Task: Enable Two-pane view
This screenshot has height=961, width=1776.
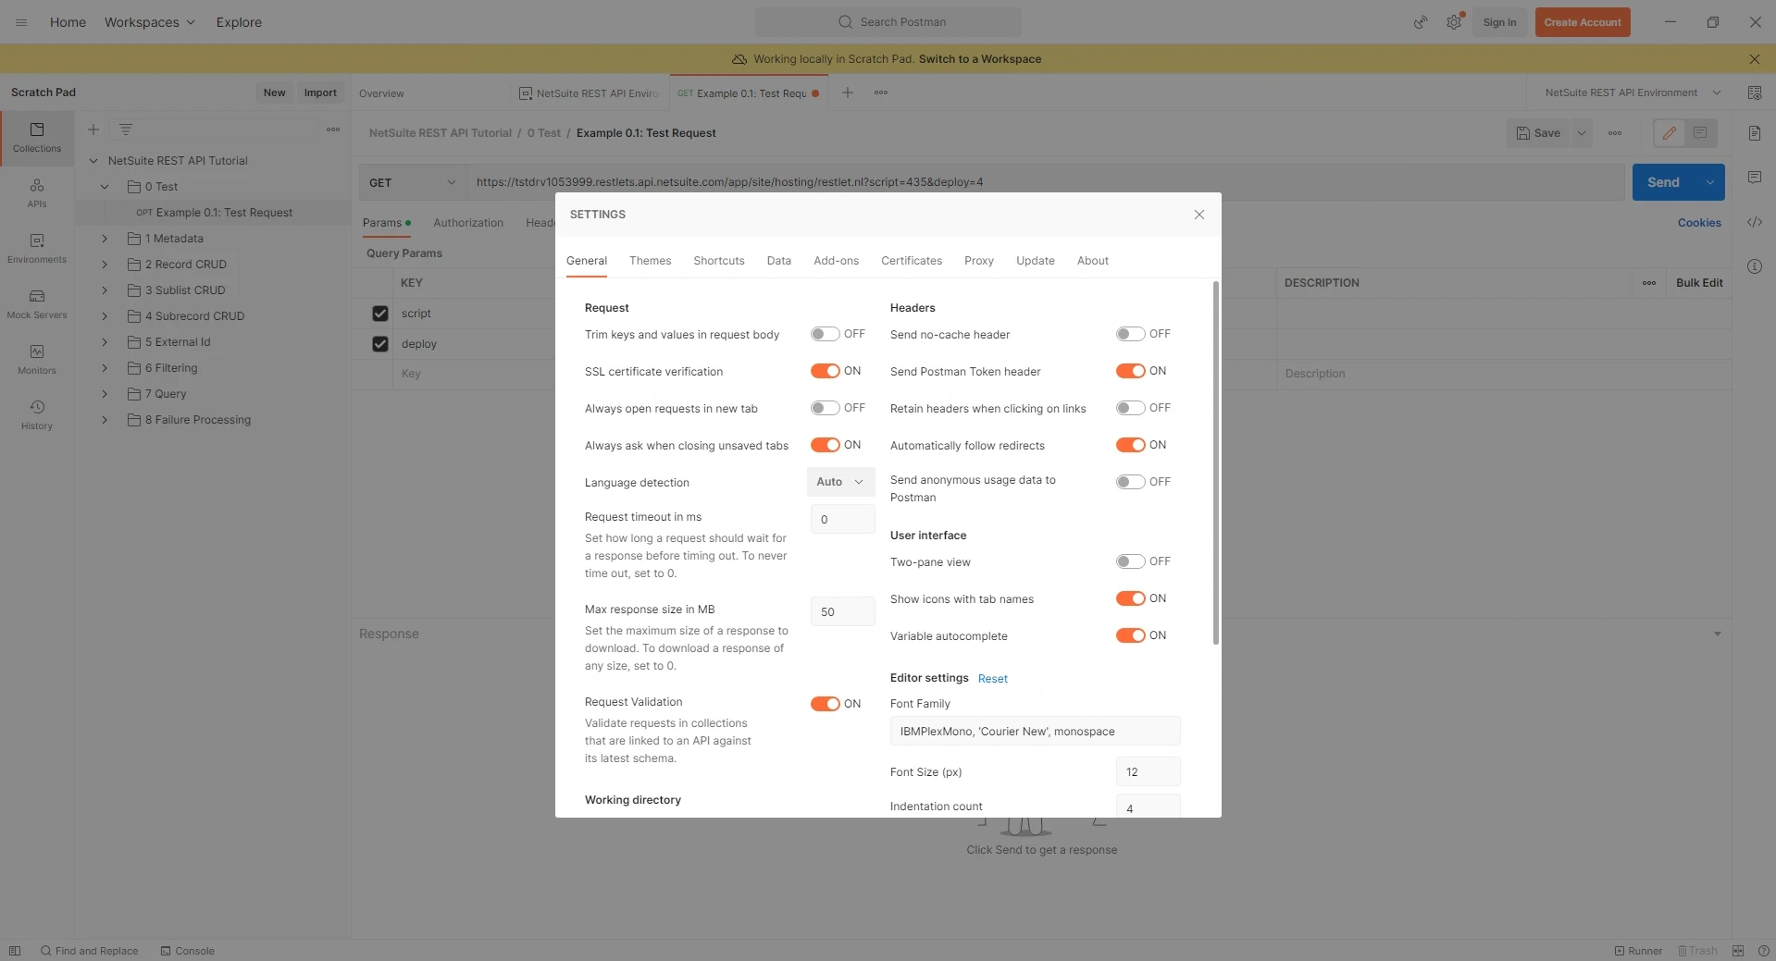Action: pos(1130,561)
